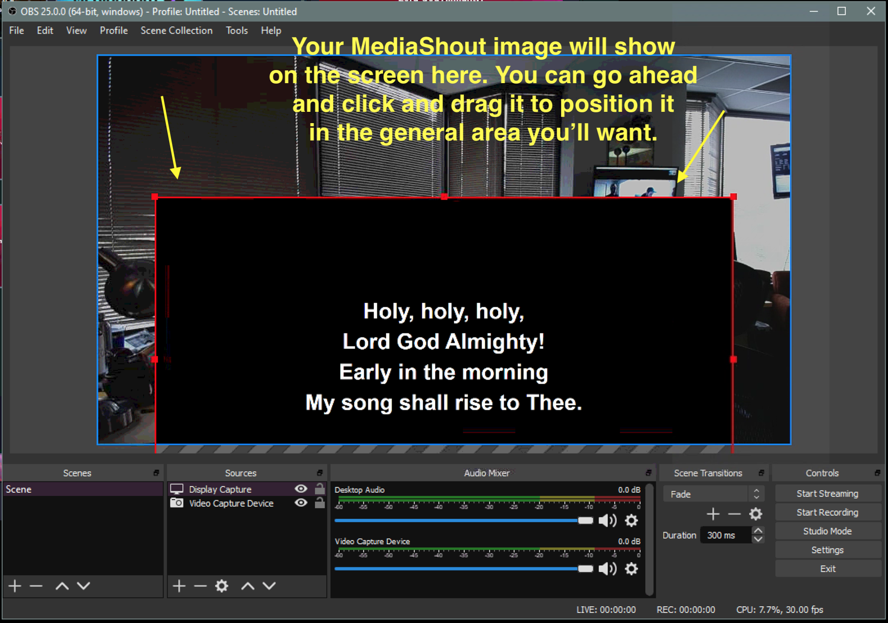Screen dimensions: 888x623
Task: Open transition properties gear icon
Action: (756, 514)
